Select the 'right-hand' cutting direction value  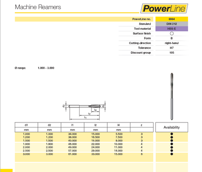(172, 43)
